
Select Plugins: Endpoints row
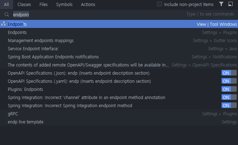pos(119,89)
